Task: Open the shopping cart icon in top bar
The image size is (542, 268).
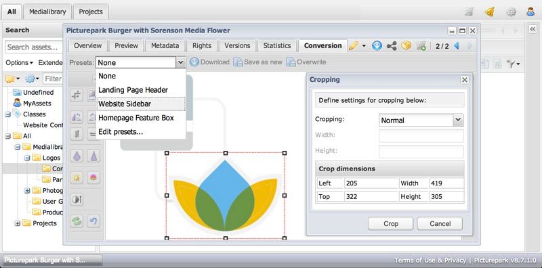Action: (x=469, y=12)
